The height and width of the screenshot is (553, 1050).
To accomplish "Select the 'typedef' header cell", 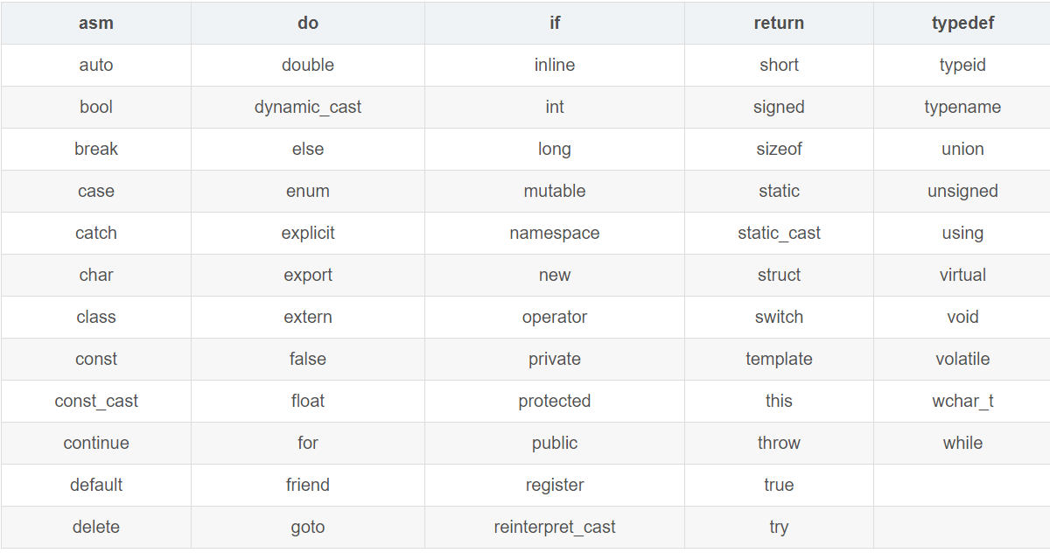I will pyautogui.click(x=962, y=24).
